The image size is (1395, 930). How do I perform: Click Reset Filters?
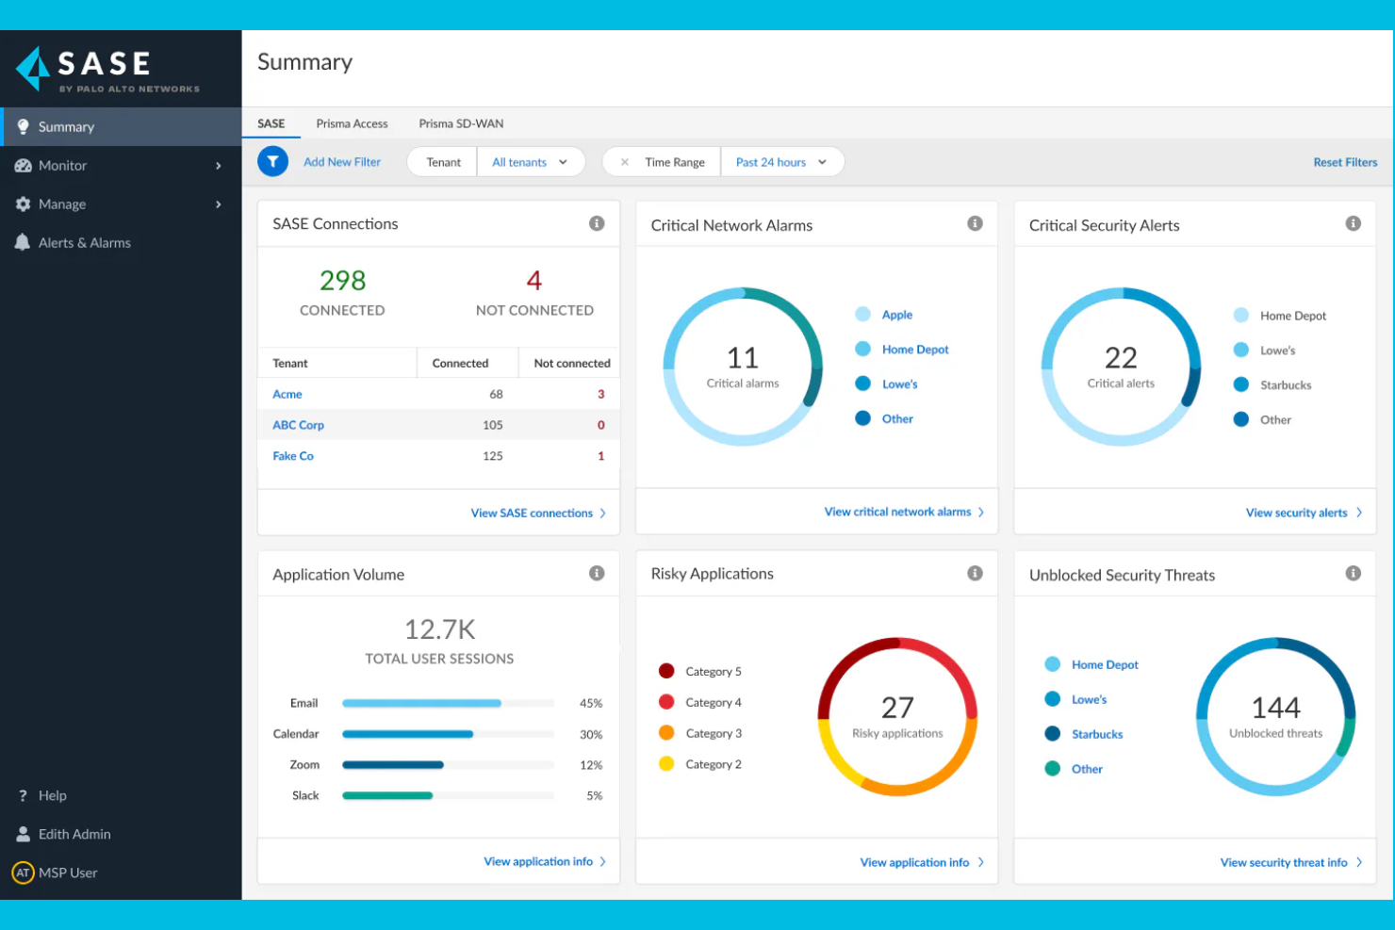[x=1345, y=161]
